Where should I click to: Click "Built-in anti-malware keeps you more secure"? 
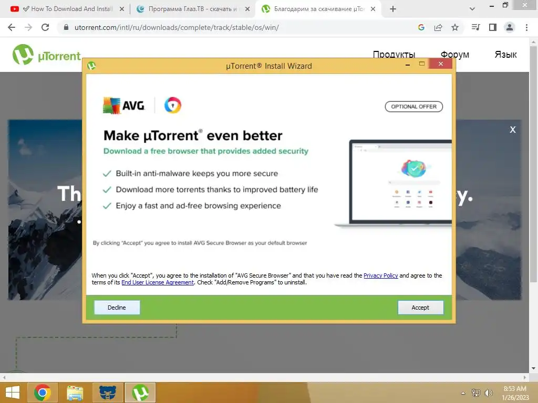(x=197, y=173)
